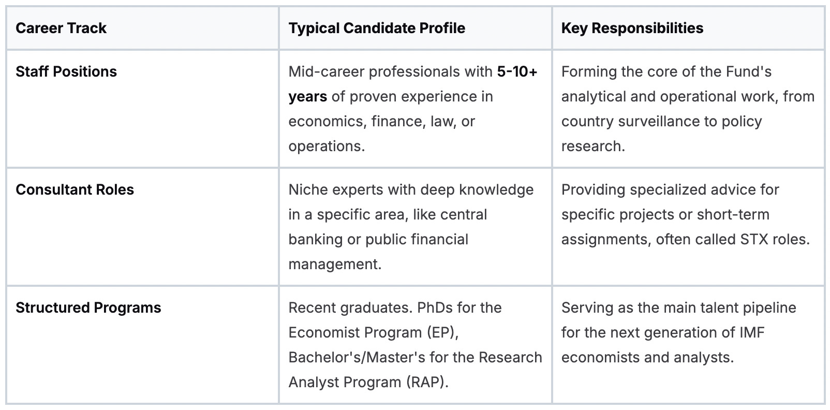Click the bold 5-10+ years text

(413, 84)
